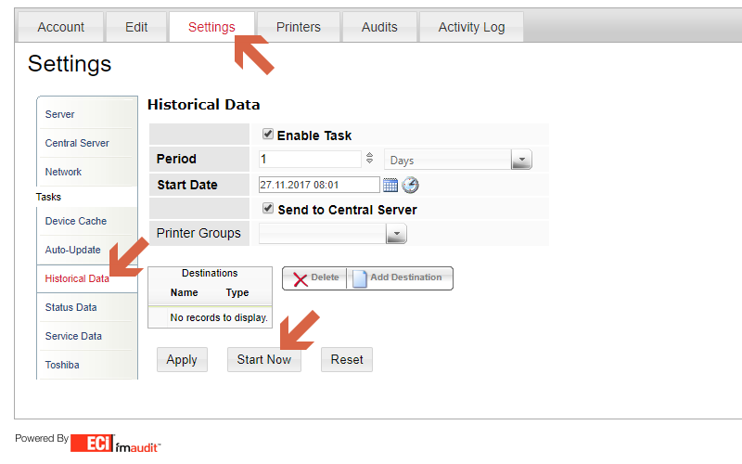This screenshot has width=742, height=464.
Task: Click the Add Destination document icon
Action: point(360,278)
